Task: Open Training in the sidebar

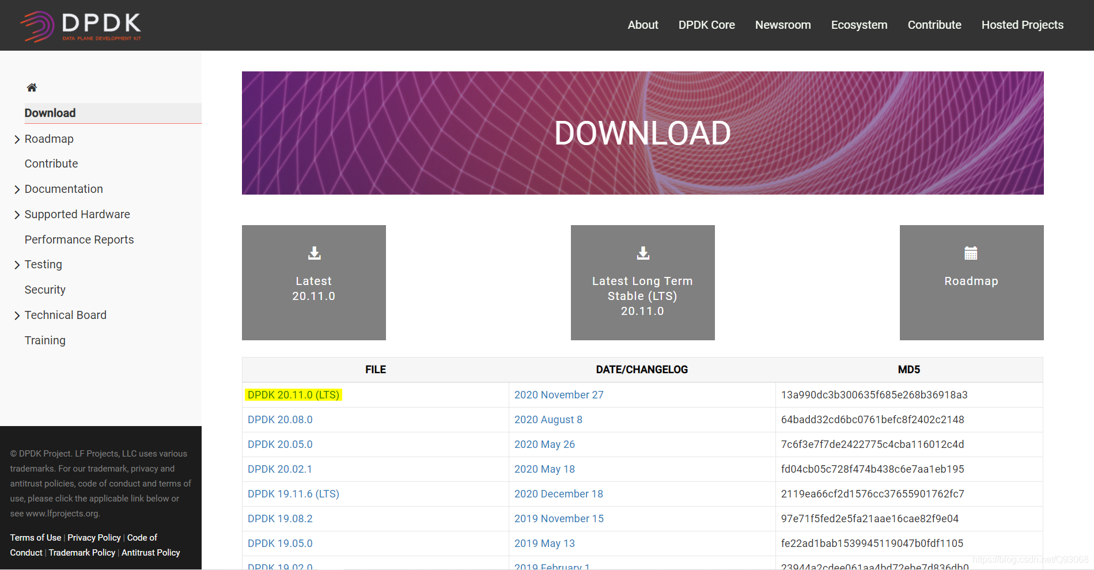Action: tap(45, 340)
